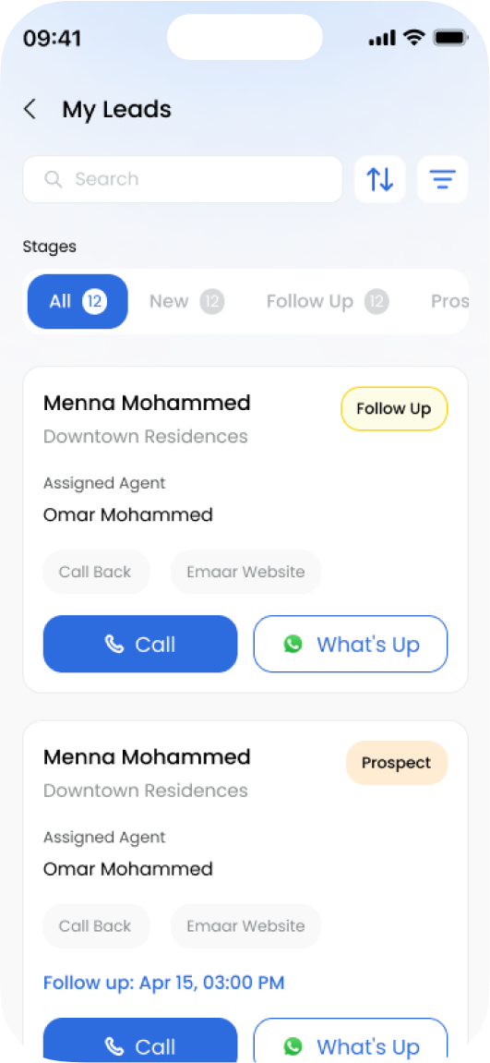The image size is (490, 1063).
Task: Tap the WhatsApp icon on the second lead card
Action: click(293, 1046)
